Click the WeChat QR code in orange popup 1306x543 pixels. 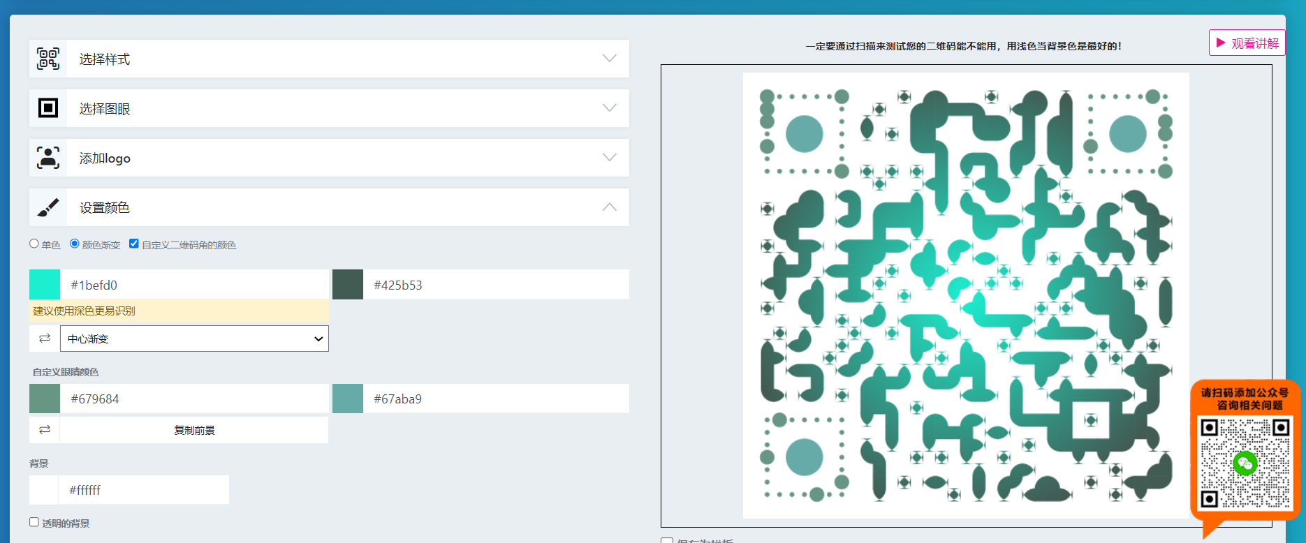pyautogui.click(x=1245, y=463)
